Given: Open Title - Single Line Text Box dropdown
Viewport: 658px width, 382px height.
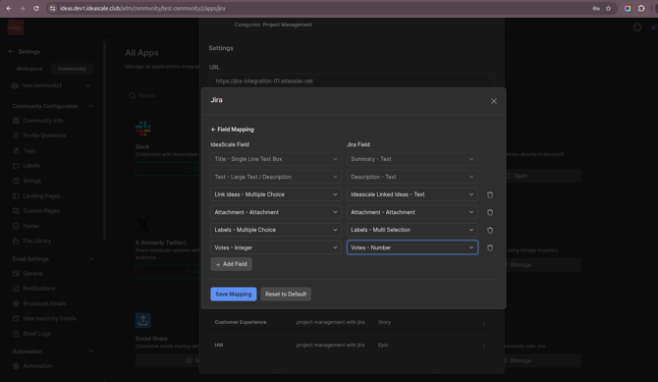Looking at the screenshot, I should (276, 159).
